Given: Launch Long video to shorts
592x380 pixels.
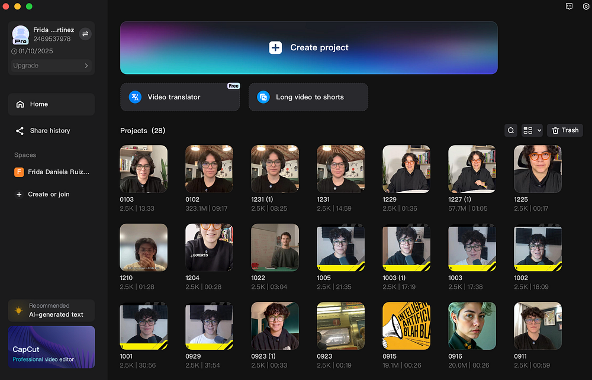Looking at the screenshot, I should click(308, 97).
